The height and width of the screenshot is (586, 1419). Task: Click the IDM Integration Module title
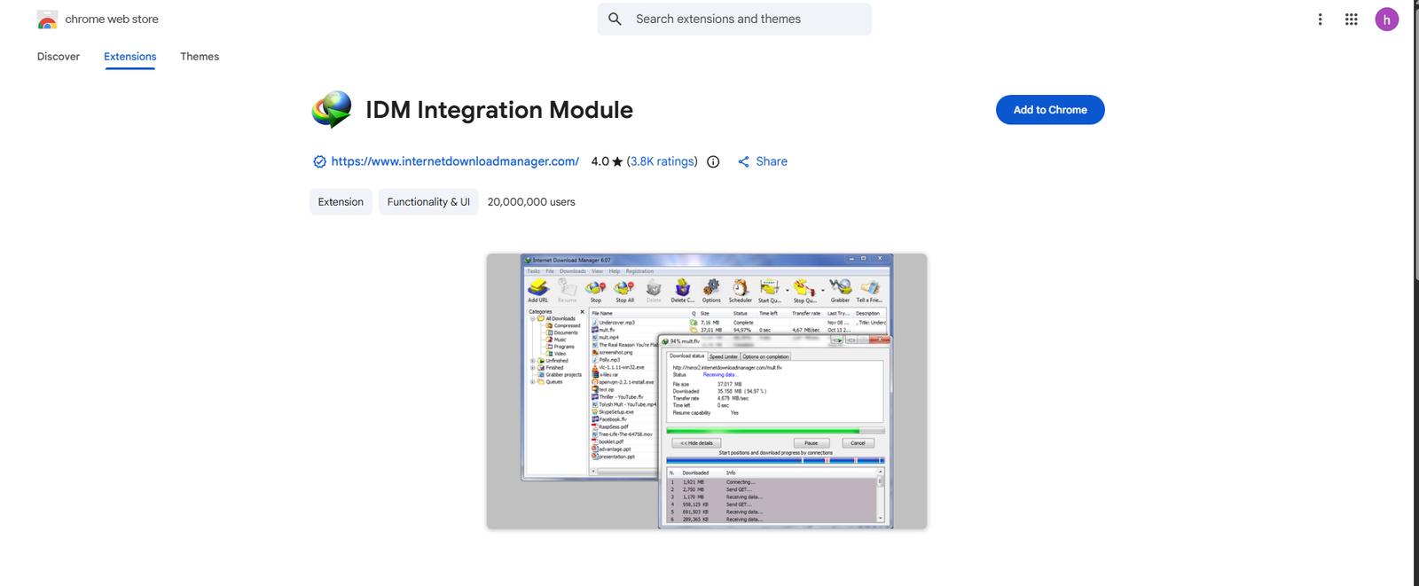click(x=499, y=110)
